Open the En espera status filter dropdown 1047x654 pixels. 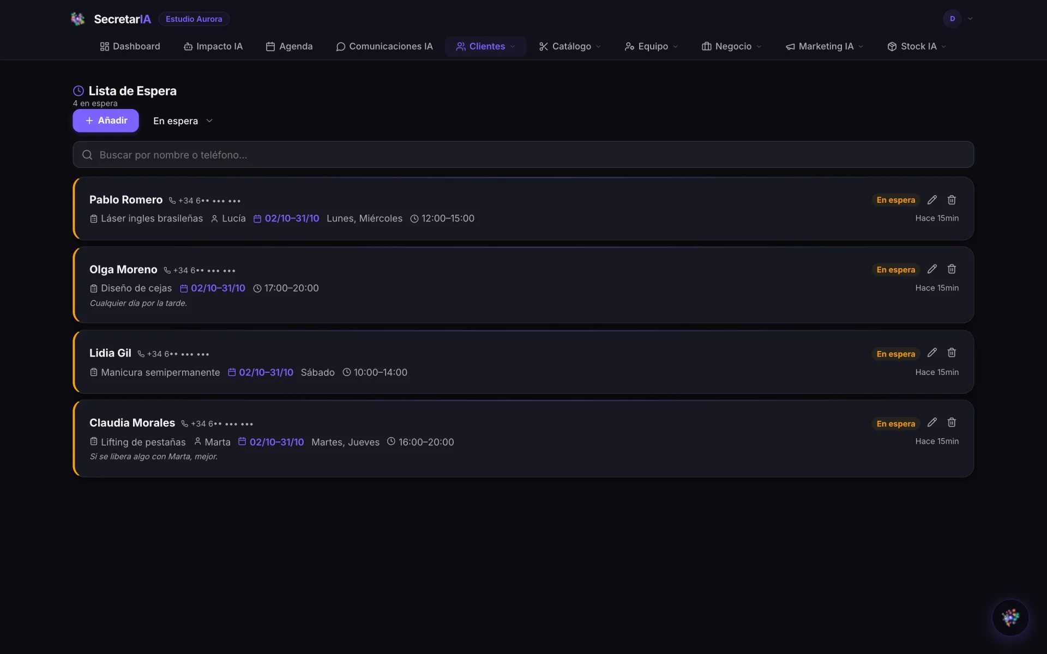[183, 121]
